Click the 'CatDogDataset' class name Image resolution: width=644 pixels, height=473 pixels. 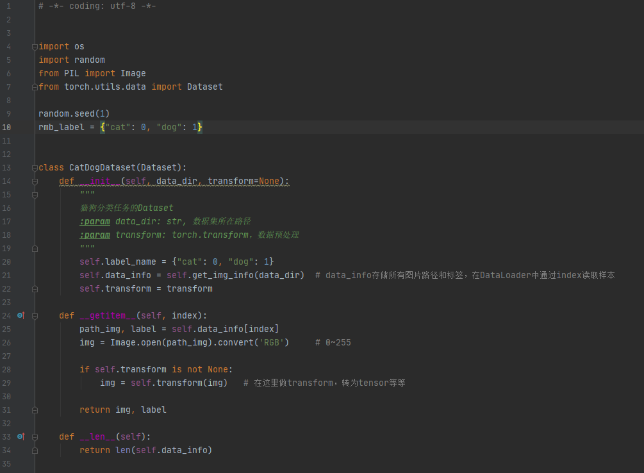[x=103, y=168]
